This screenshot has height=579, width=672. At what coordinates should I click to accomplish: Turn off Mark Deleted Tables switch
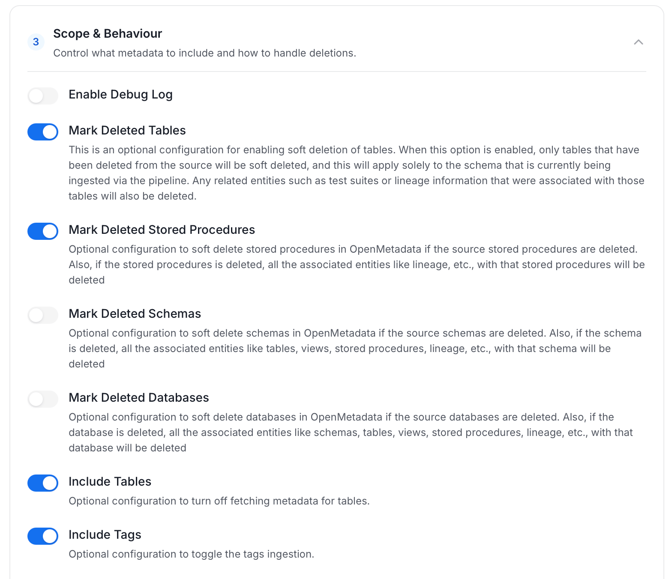(43, 132)
